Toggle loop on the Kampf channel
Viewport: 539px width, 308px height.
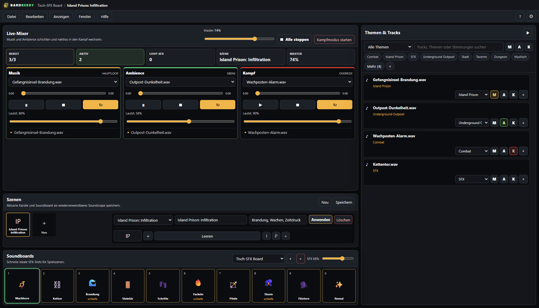tap(335, 105)
